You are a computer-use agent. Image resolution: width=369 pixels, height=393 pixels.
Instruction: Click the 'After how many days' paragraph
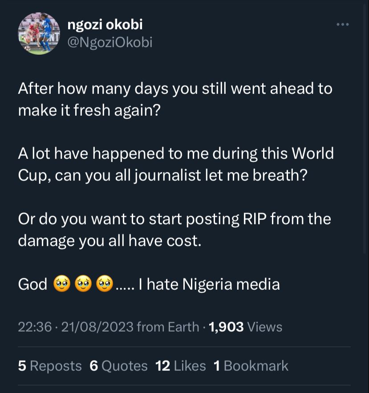(x=175, y=99)
